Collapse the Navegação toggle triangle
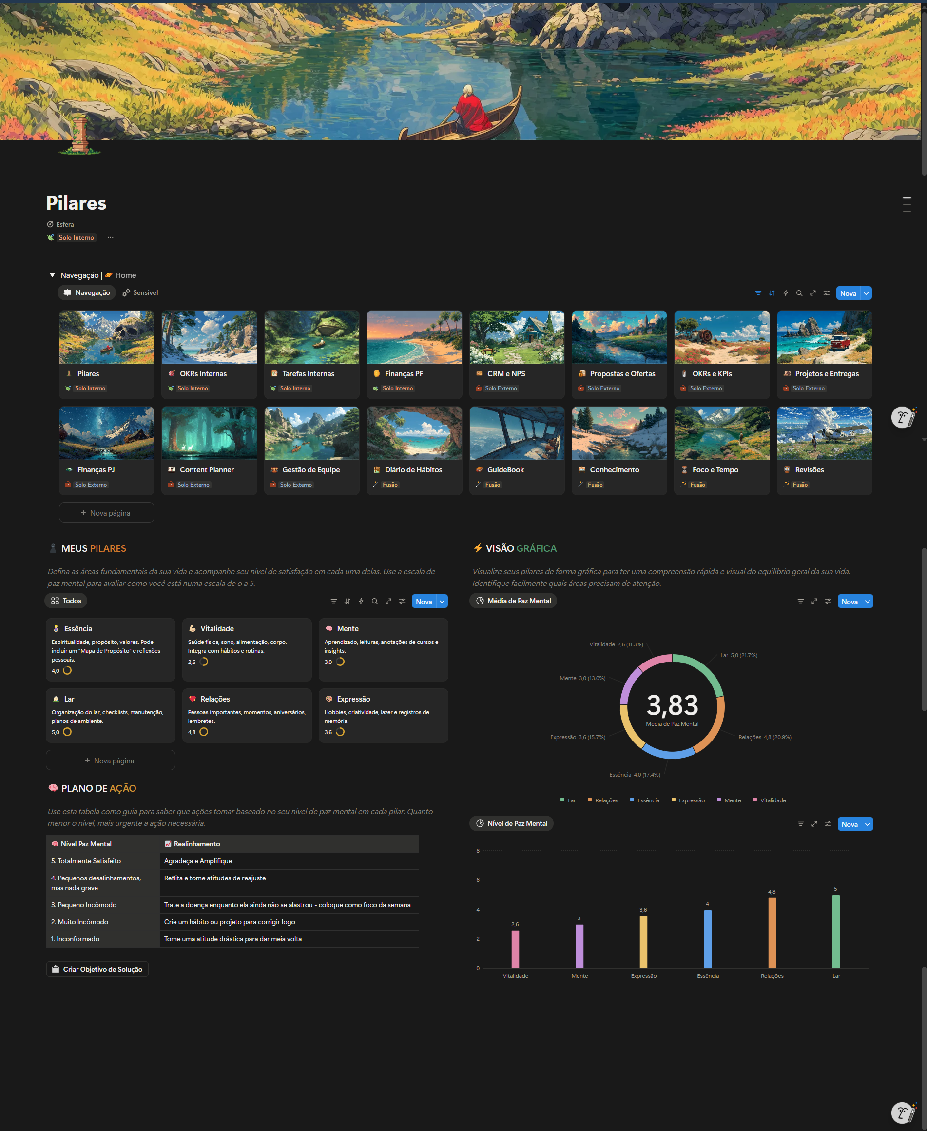 [52, 275]
